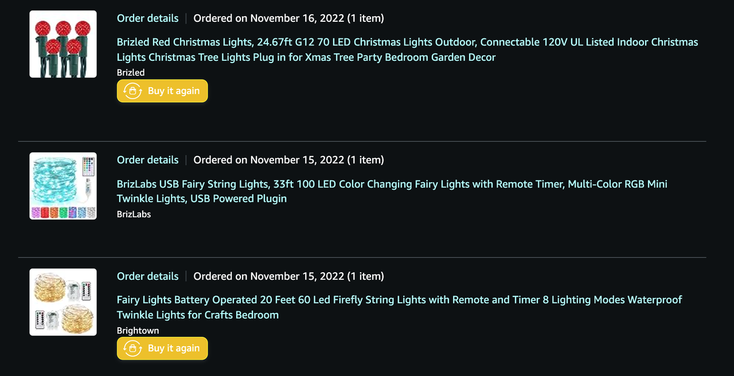Open the Brightown warm fairy lights thumbnail
This screenshot has width=734, height=376.
pyautogui.click(x=63, y=302)
